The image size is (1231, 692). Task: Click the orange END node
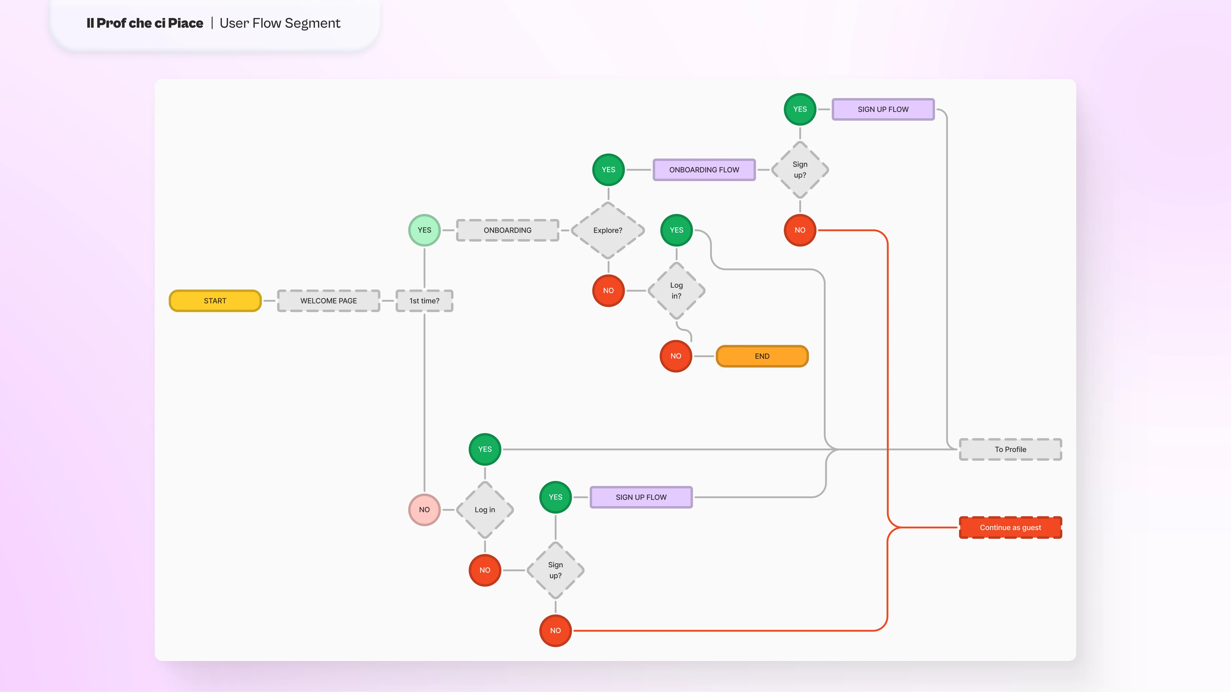point(762,356)
